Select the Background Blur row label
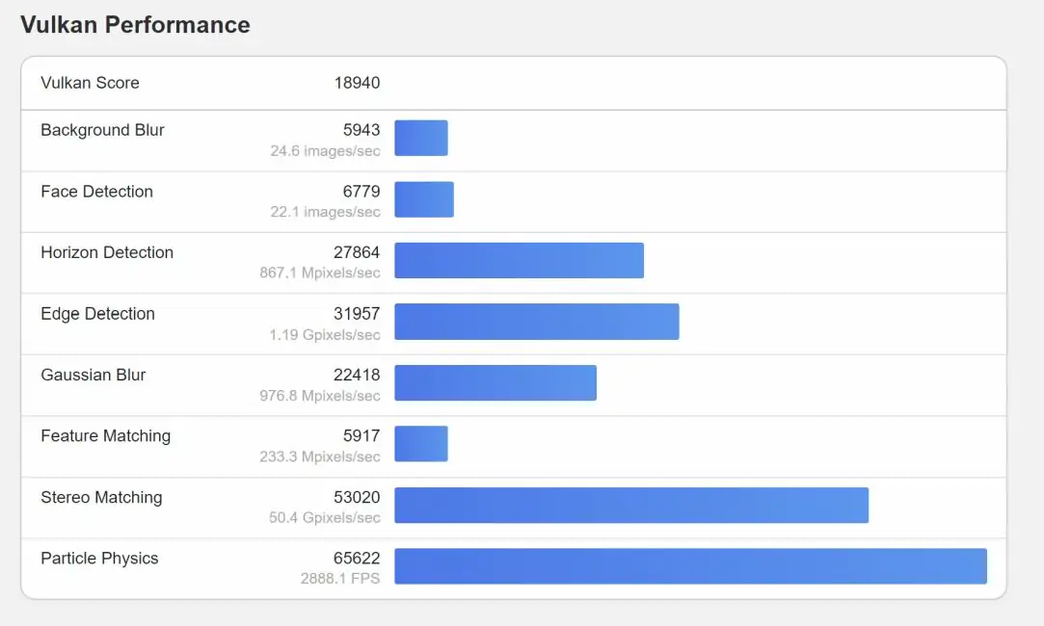 pyautogui.click(x=102, y=130)
